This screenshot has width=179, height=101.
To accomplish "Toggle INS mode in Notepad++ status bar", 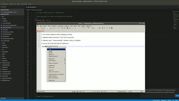I will pos(142,91).
